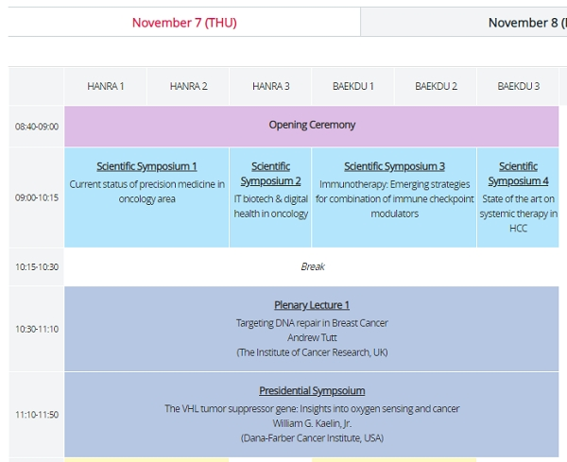Click the Opening Ceremony session block
This screenshot has height=462, width=567.
[312, 125]
